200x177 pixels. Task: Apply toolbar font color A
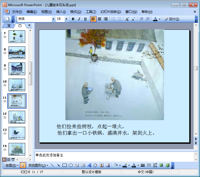pos(155,19)
